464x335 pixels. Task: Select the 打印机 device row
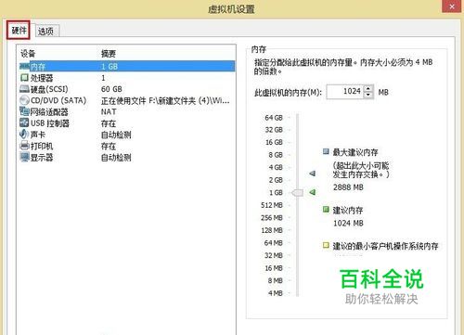pos(127,146)
